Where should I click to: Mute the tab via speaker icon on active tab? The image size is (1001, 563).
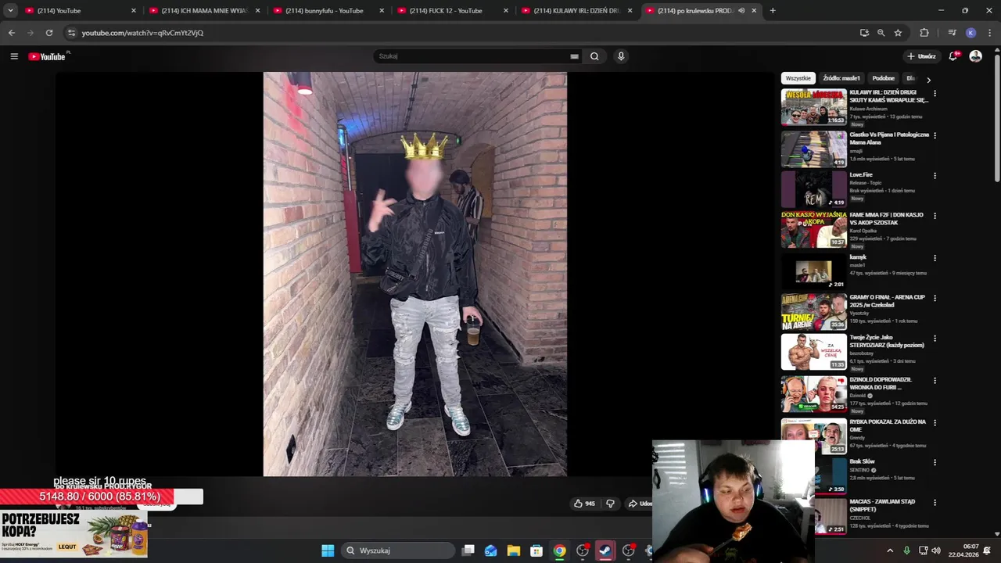tap(741, 11)
